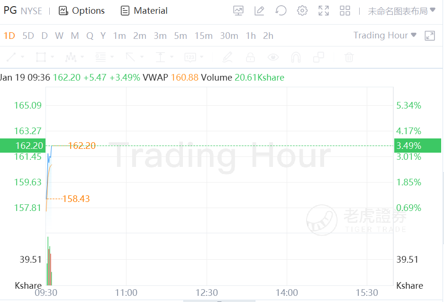Open the Options button

(82, 10)
